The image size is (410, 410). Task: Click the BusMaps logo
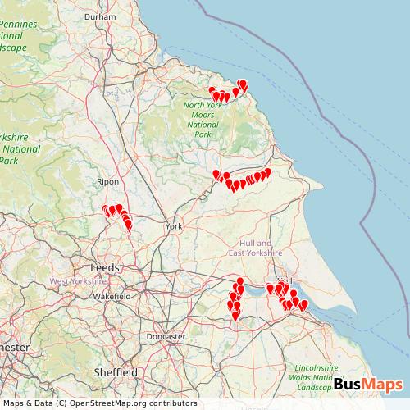[x=368, y=384]
